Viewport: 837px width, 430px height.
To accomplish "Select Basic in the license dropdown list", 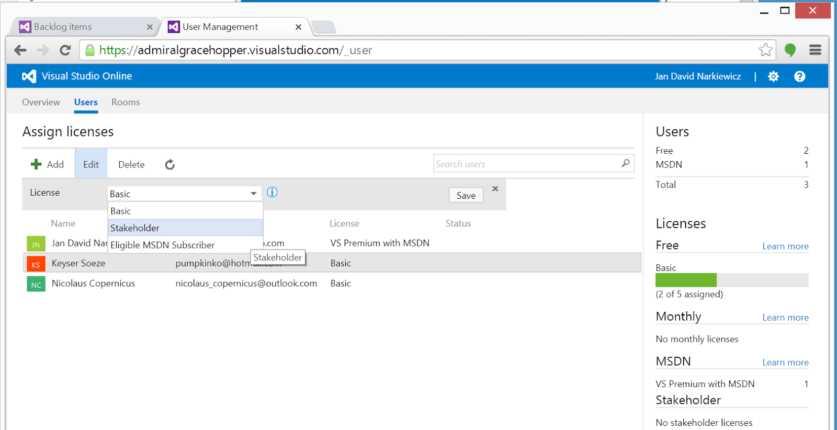I will click(185, 211).
